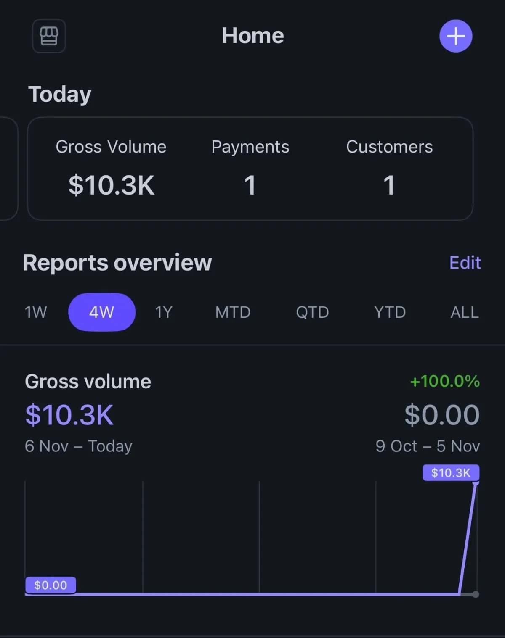Screen dimensions: 505x638
Task: Edit the Reports overview
Action: pyautogui.click(x=465, y=263)
